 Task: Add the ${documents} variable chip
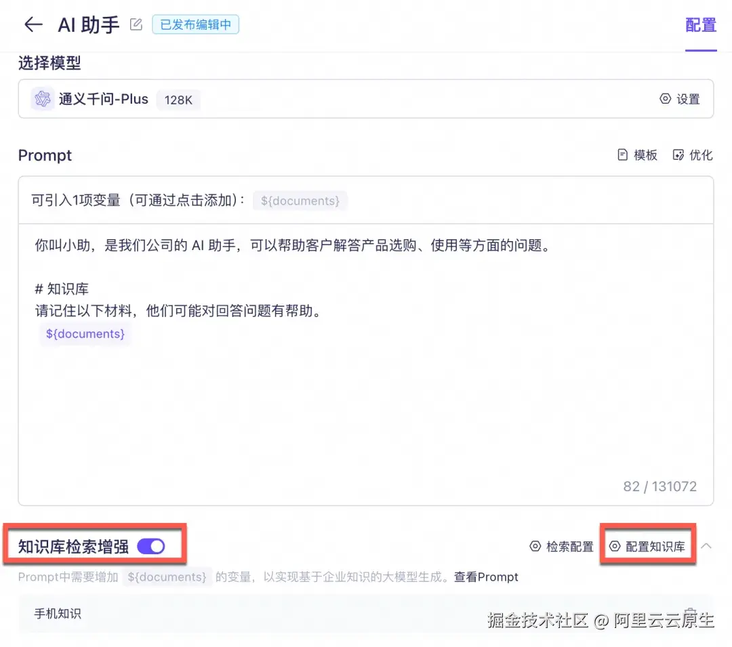[300, 201]
